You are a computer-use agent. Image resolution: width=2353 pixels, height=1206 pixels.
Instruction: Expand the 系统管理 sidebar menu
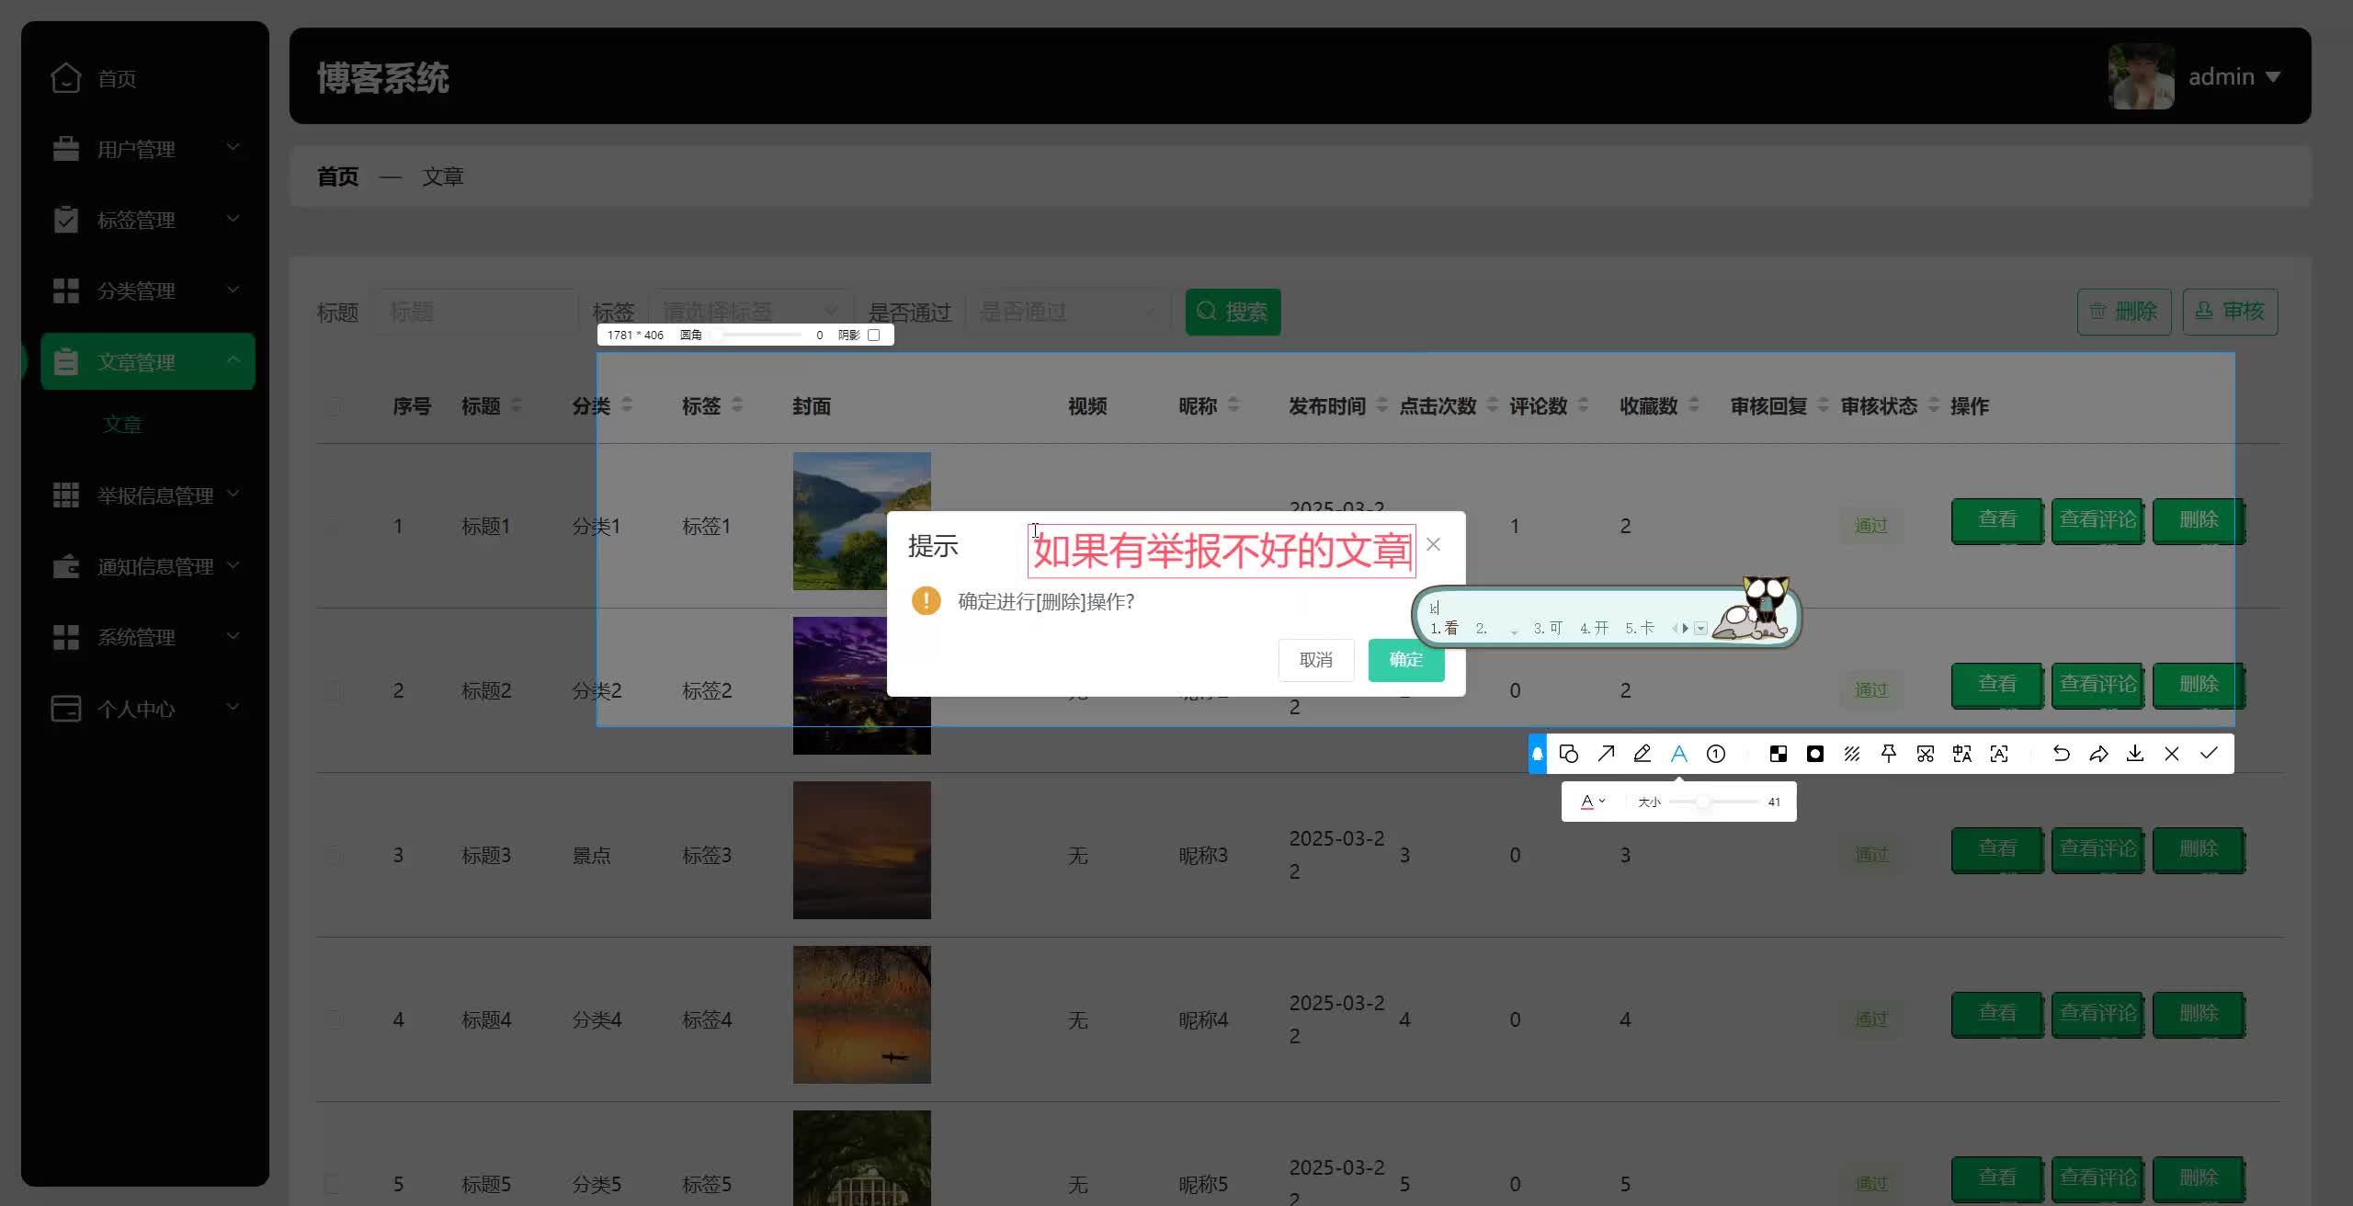tap(147, 637)
